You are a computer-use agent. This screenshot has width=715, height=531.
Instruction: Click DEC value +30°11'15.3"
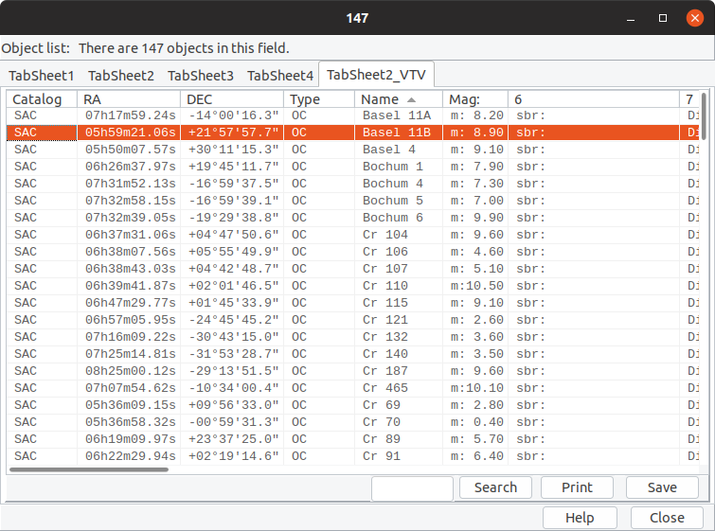[x=234, y=150]
